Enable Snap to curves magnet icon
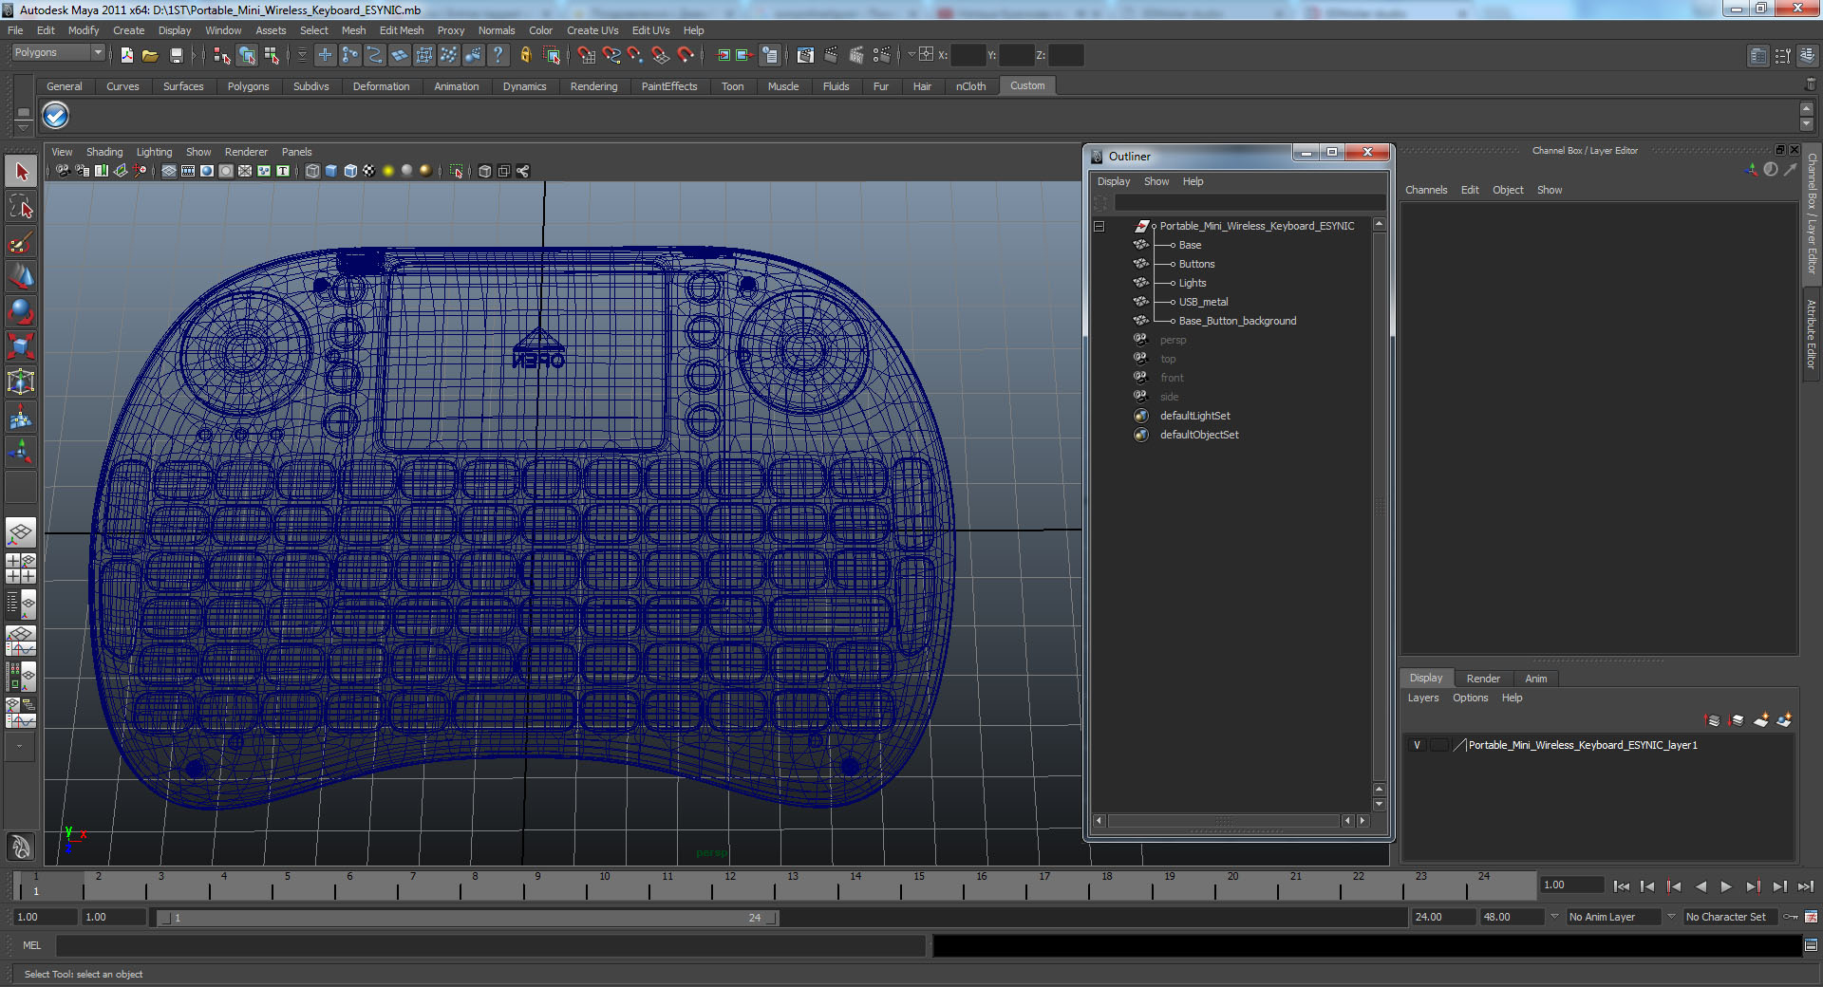 click(611, 55)
